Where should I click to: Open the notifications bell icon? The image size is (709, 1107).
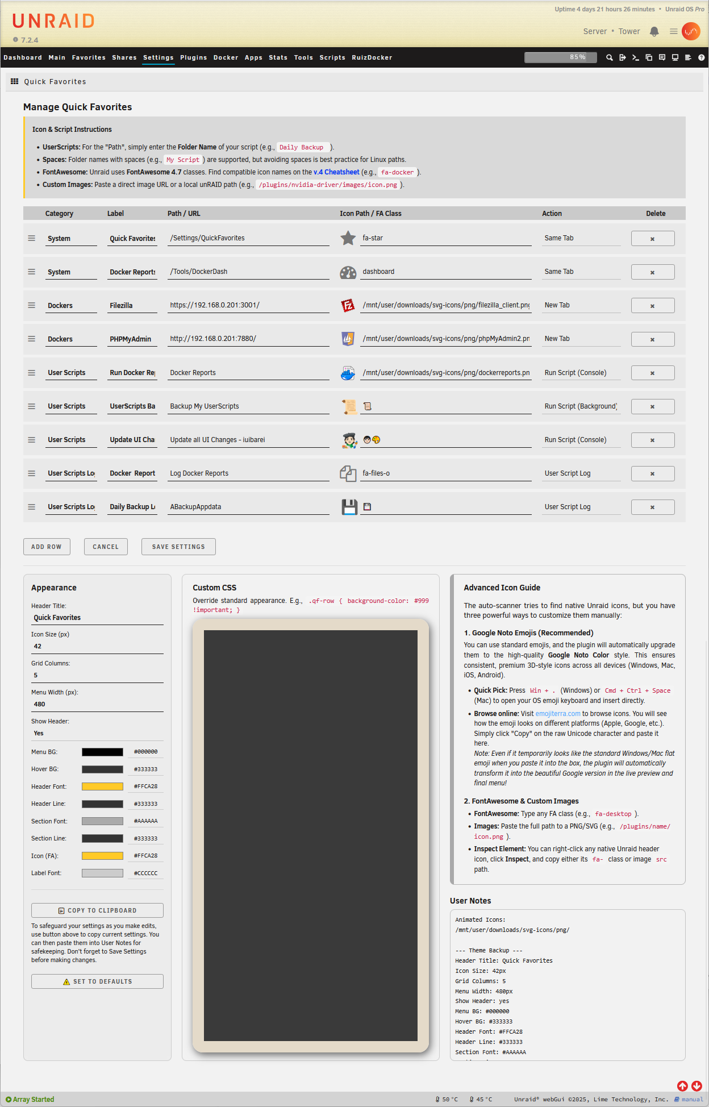(x=654, y=32)
